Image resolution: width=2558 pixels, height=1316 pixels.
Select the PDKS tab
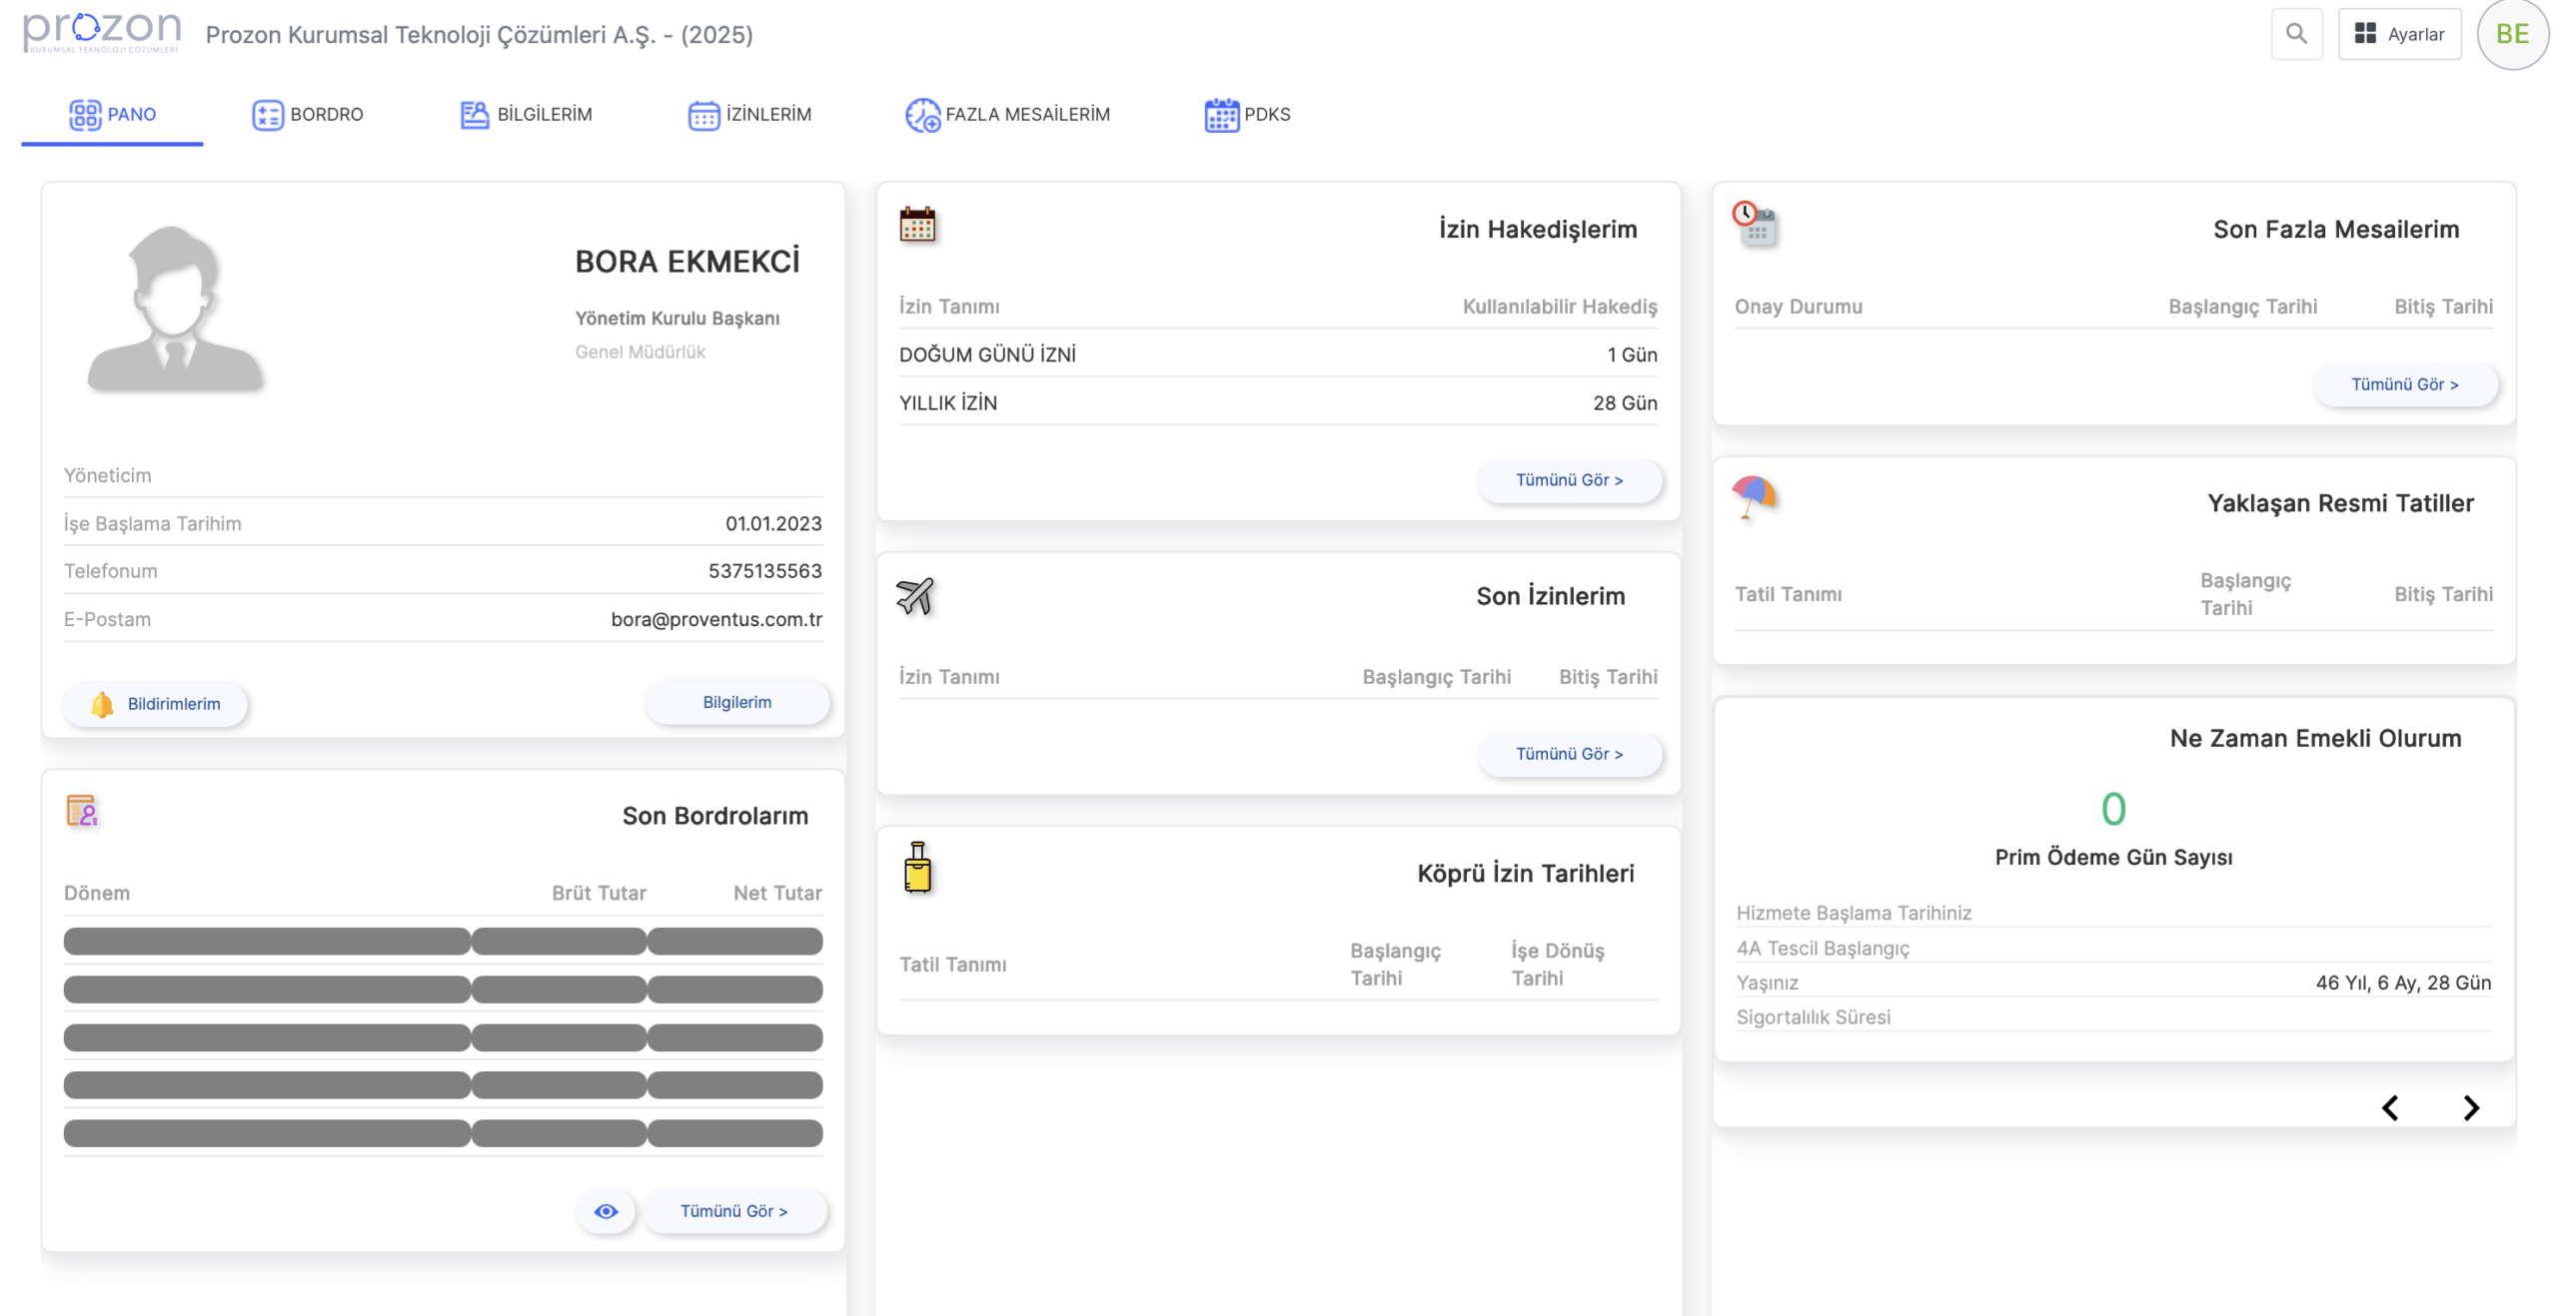[1247, 114]
